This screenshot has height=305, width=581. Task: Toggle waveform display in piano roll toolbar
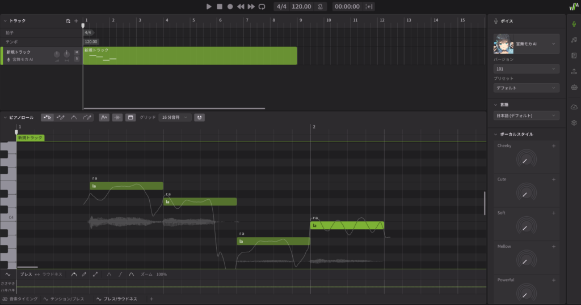click(x=117, y=117)
